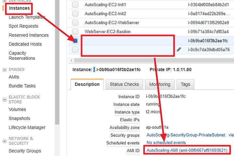Click the Scheduled events label

click(123, 143)
